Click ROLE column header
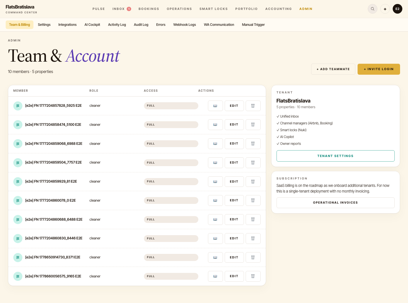This screenshot has height=303, width=408. [94, 91]
